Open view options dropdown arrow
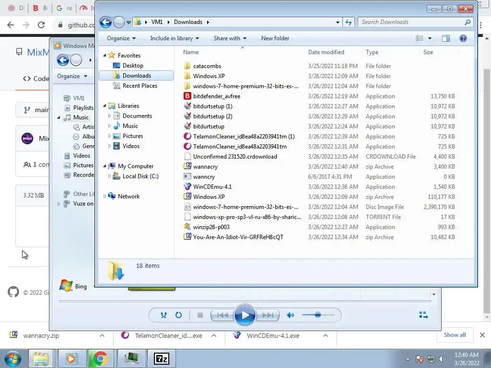The width and height of the screenshot is (491, 368). pyautogui.click(x=430, y=38)
